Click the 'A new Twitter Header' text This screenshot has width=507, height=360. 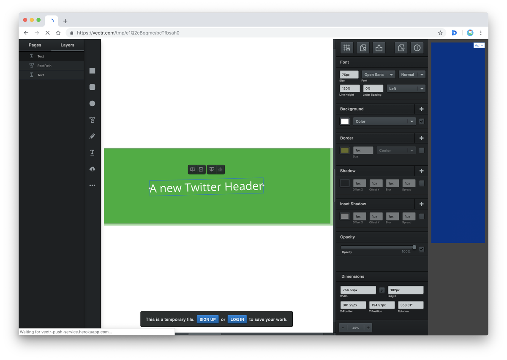point(207,187)
